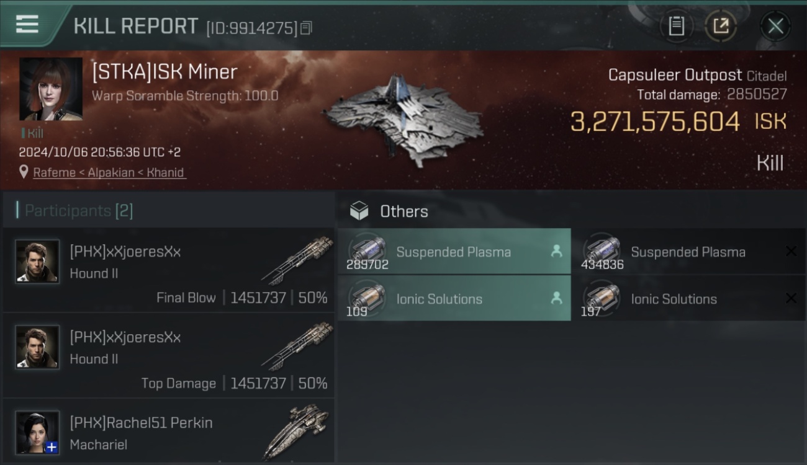This screenshot has width=807, height=465.
Task: Share kill report via export icon
Action: click(x=721, y=26)
